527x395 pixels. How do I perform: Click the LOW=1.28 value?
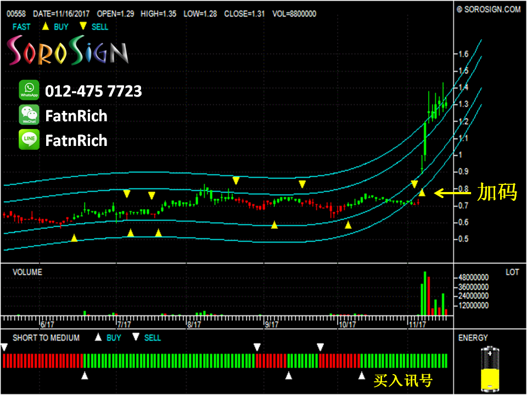pyautogui.click(x=200, y=14)
